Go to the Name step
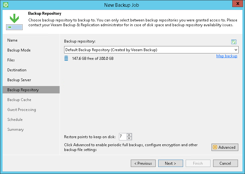Screen dimensions: 245x174 coord(12,40)
